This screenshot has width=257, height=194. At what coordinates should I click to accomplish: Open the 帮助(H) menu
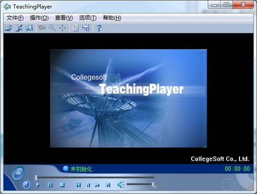point(112,18)
